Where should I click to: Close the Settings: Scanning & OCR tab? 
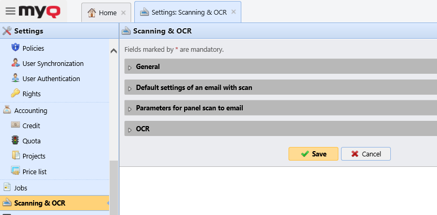click(233, 12)
